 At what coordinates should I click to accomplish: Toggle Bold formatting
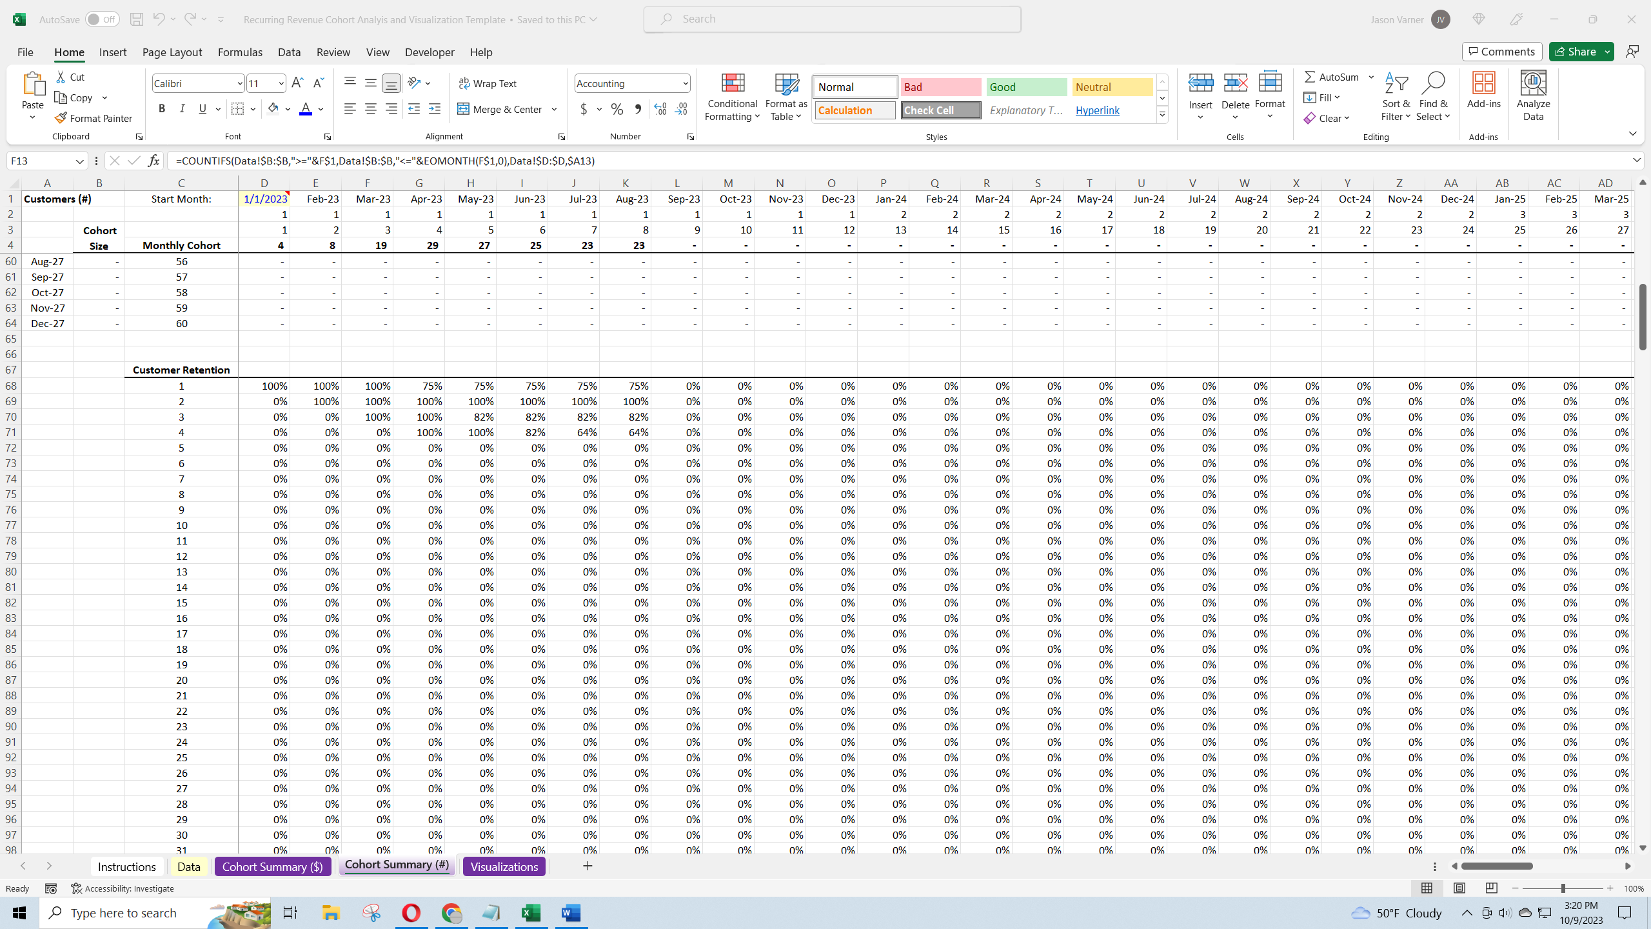[162, 108]
